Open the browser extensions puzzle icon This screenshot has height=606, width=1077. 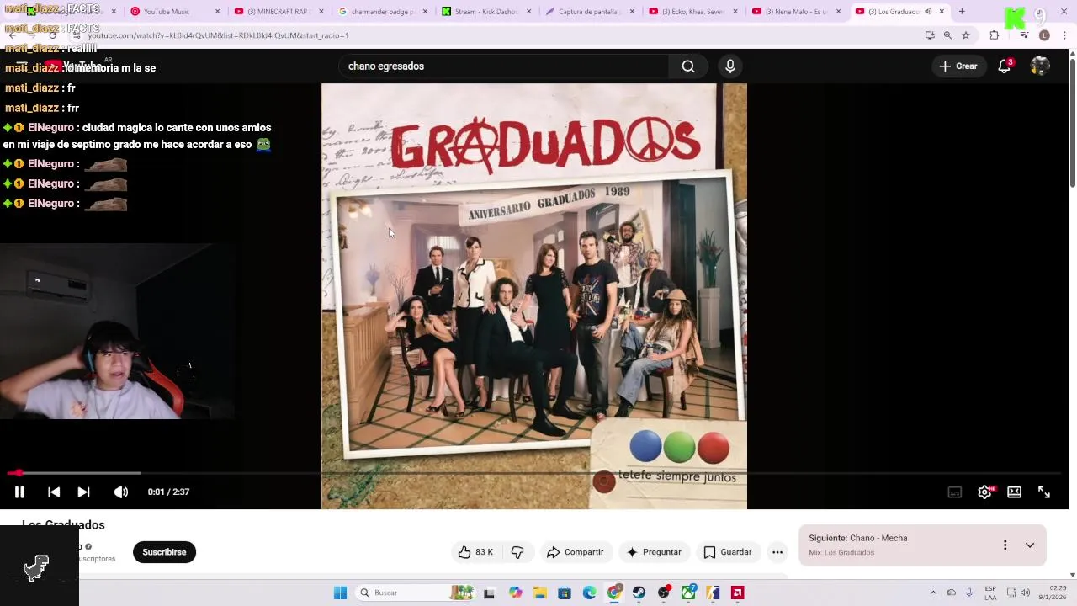995,35
